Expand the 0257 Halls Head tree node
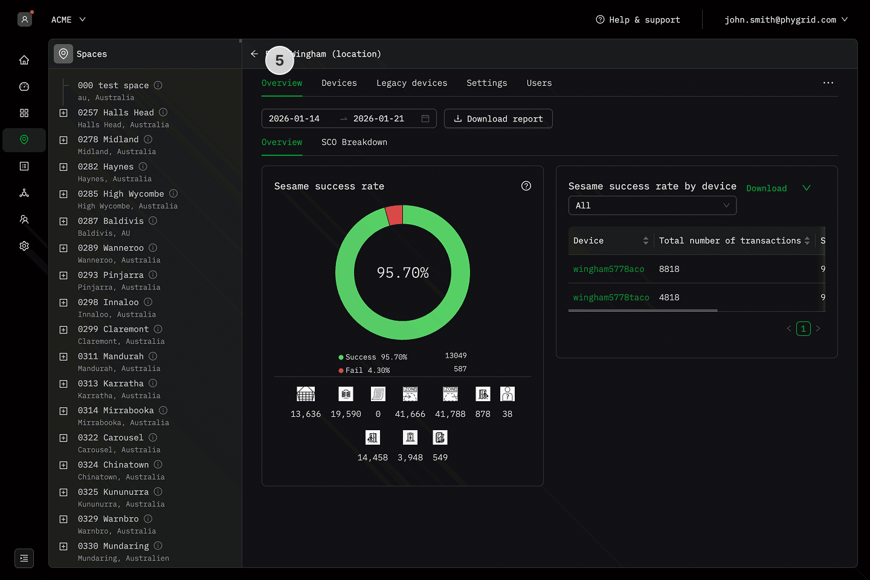The width and height of the screenshot is (870, 580). click(x=63, y=113)
